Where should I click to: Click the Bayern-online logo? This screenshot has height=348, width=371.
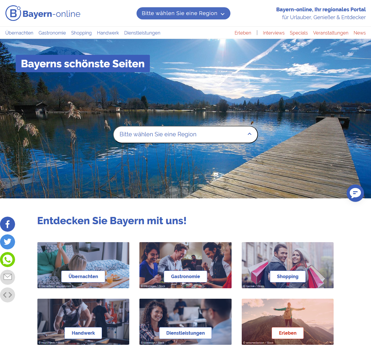43,13
